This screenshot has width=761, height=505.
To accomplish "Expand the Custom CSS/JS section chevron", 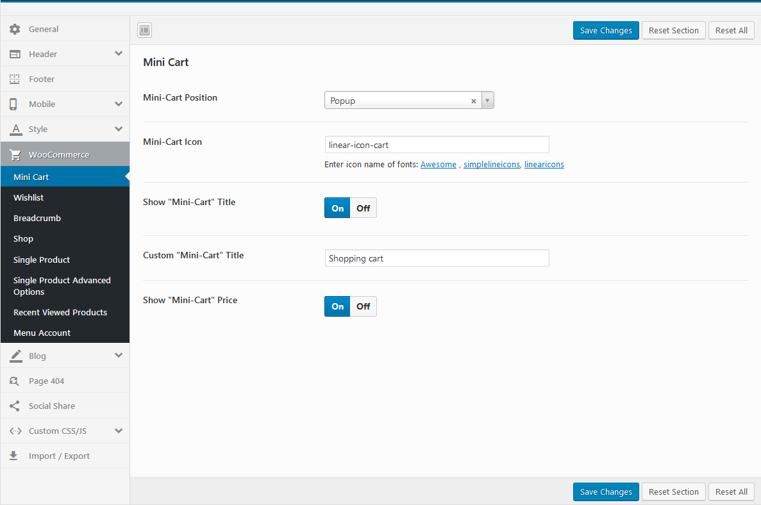I will (x=119, y=430).
